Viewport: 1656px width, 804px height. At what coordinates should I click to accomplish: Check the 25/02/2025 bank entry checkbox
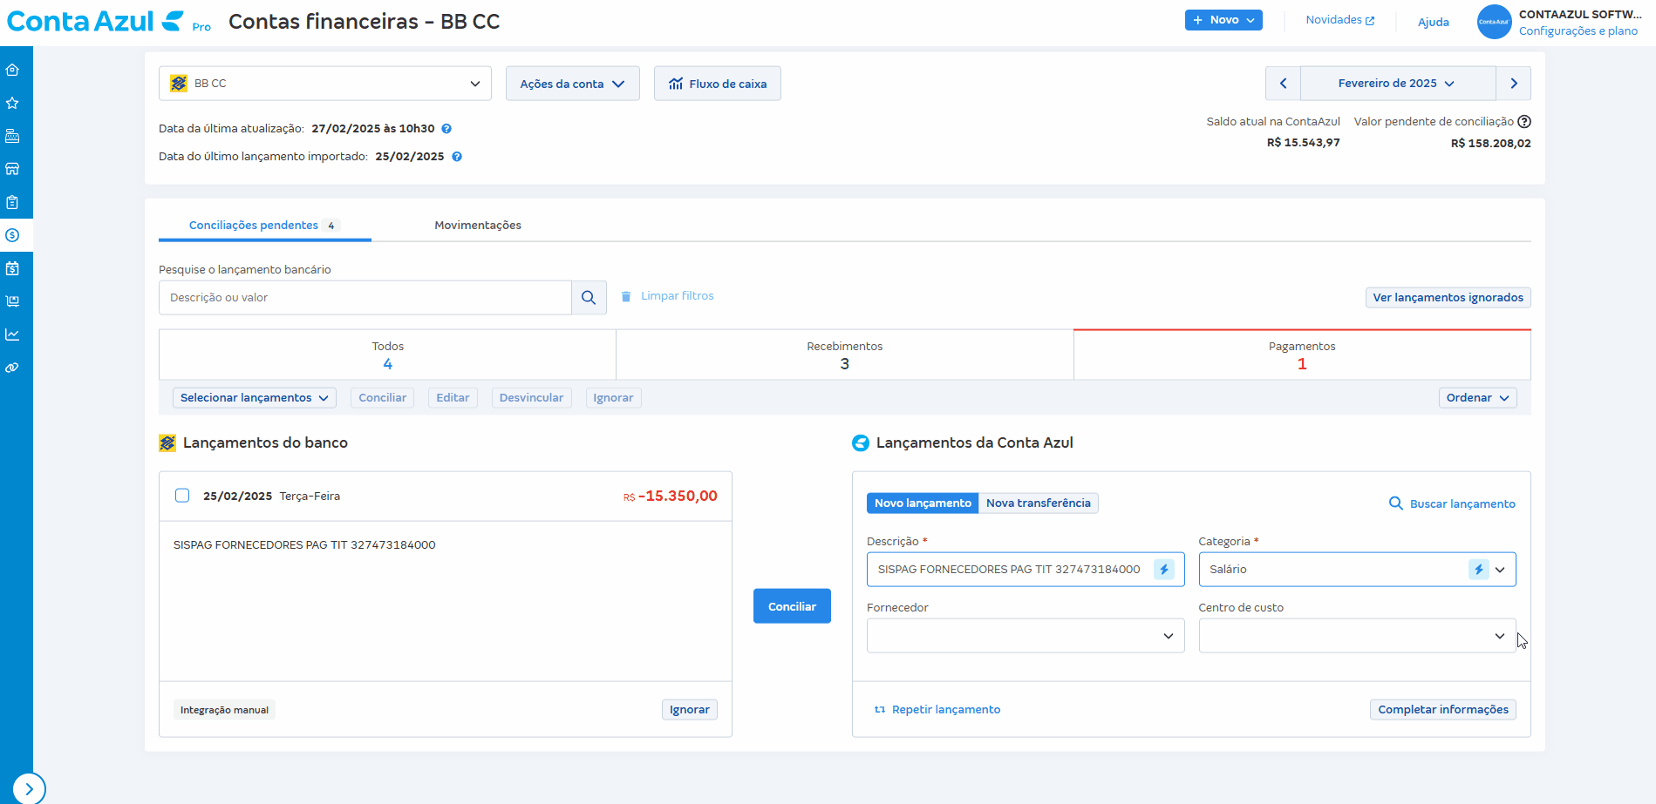182,496
